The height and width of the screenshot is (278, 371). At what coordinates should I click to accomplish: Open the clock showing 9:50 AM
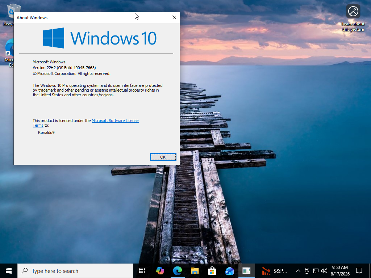[x=340, y=271]
